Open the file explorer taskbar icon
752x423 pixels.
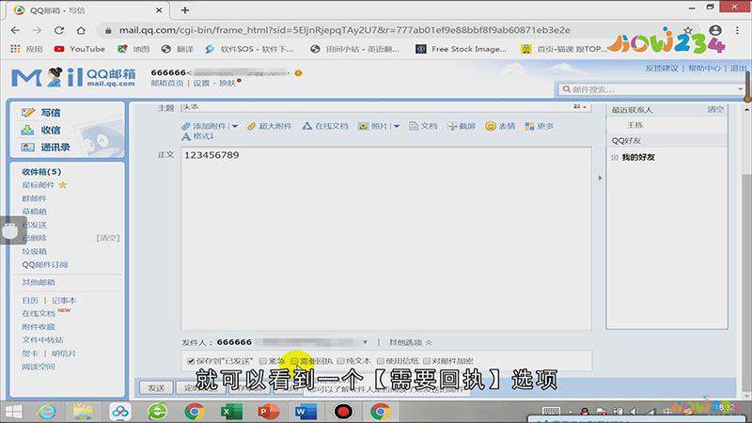click(83, 412)
